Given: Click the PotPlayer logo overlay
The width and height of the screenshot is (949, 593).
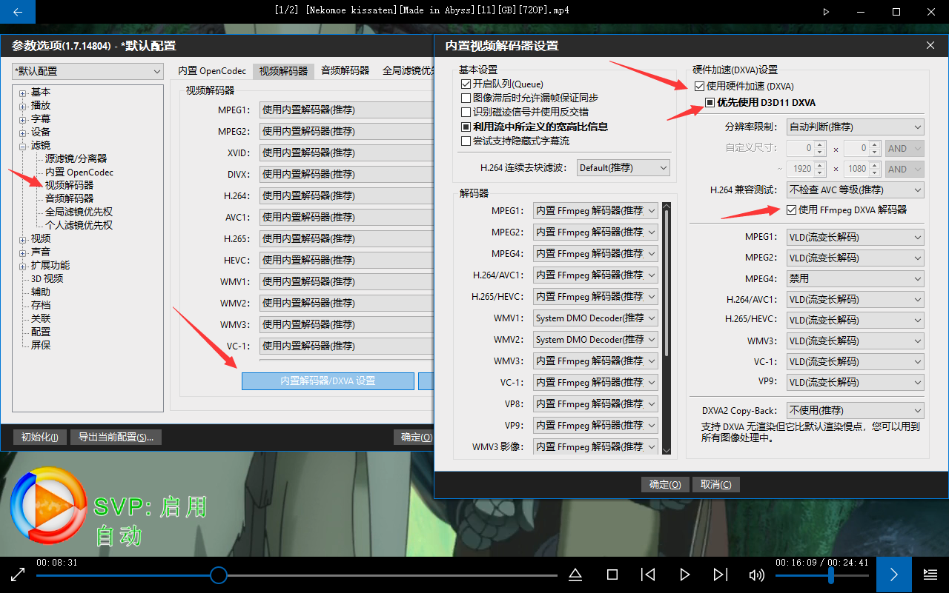Looking at the screenshot, I should pyautogui.click(x=48, y=506).
